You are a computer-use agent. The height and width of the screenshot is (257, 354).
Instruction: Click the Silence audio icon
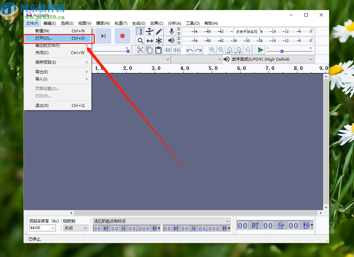click(x=176, y=50)
